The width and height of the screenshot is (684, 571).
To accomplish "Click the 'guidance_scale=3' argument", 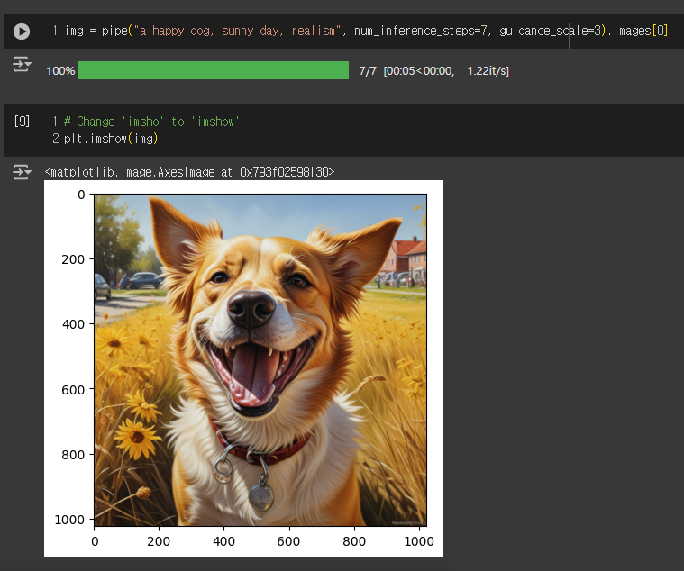I will [550, 31].
